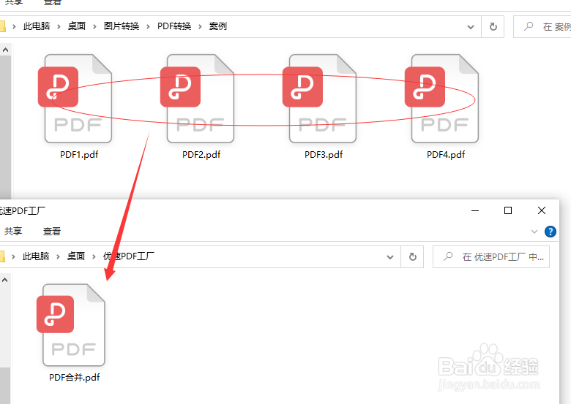
Task: Select the PDF2.pdf file icon
Action: point(198,99)
